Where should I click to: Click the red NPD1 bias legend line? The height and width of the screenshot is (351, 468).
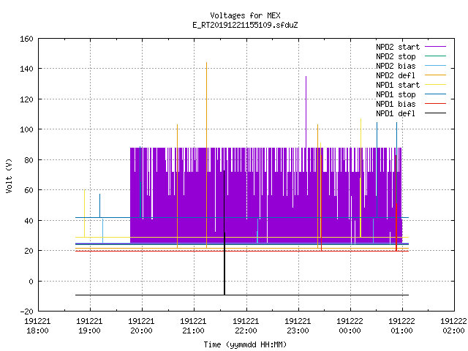[435, 104]
